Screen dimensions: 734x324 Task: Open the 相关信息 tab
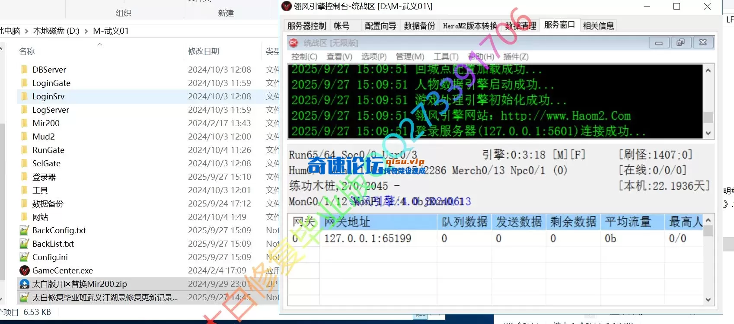point(598,26)
